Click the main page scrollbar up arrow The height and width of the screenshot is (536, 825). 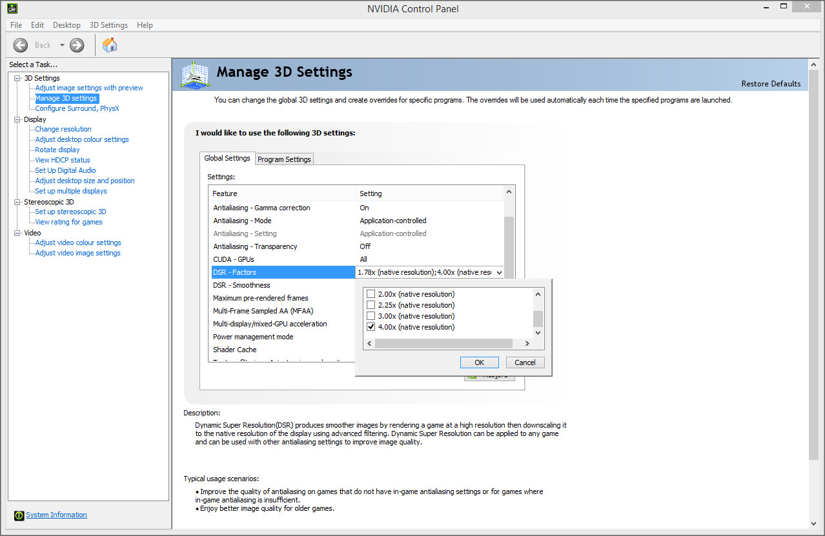tap(813, 65)
